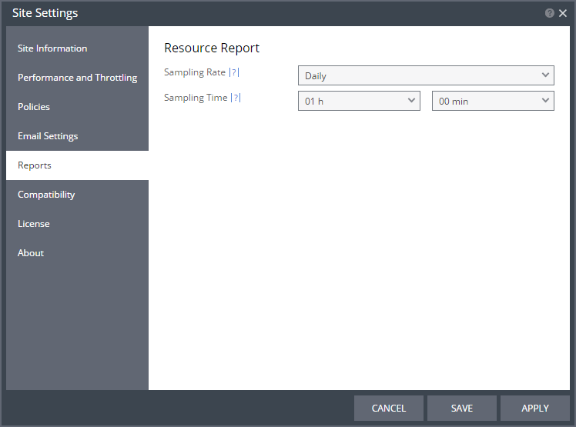Open the Sampling Rate help tooltip link
Image resolution: width=576 pixels, height=427 pixels.
[234, 72]
